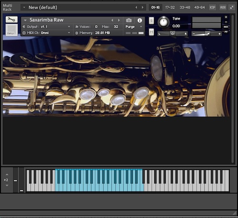
Task: Click the instrument volume slider
Action: click(207, 34)
